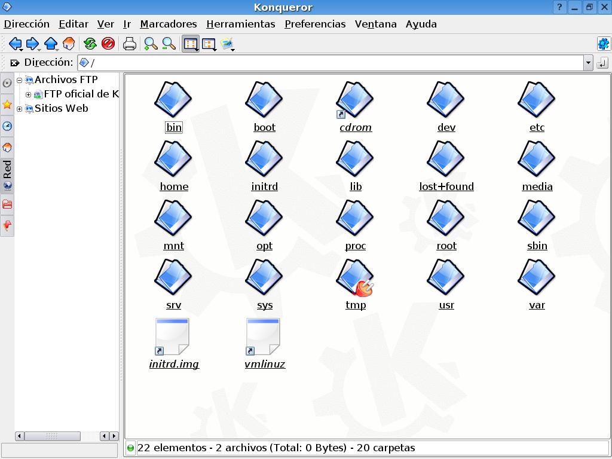
Task: Open the history clock sidebar tab
Action: point(7,126)
